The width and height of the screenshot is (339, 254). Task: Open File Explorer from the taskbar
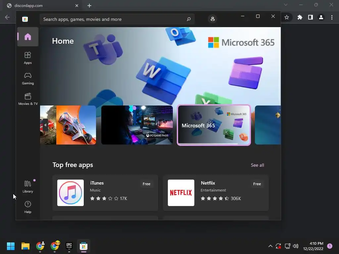point(25,246)
